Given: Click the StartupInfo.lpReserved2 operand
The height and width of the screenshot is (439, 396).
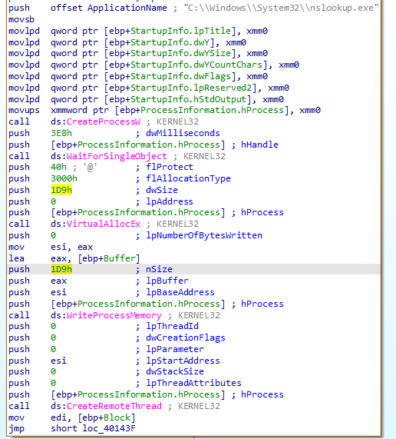Looking at the screenshot, I should (192, 88).
